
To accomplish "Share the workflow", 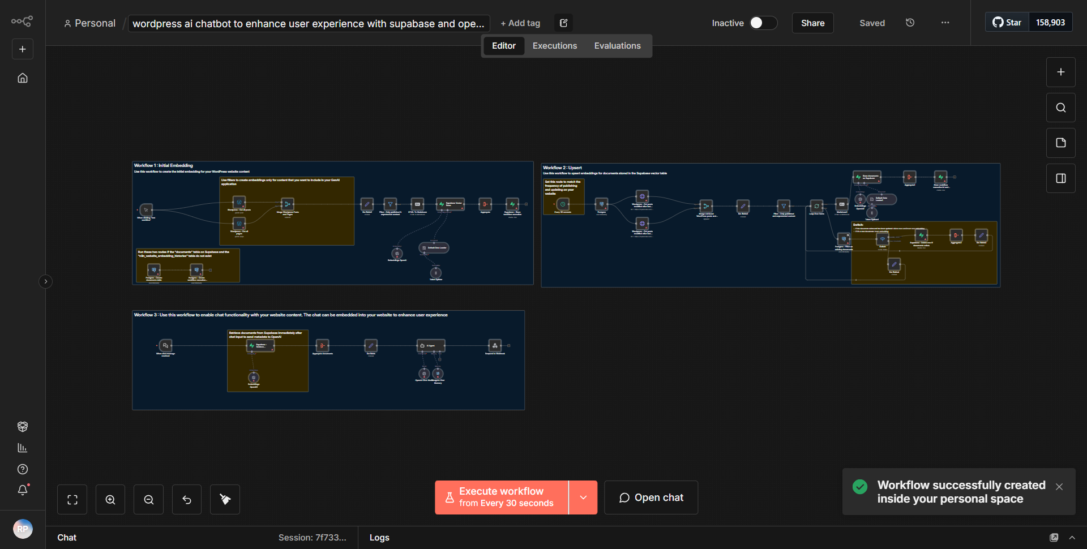I will coord(812,23).
